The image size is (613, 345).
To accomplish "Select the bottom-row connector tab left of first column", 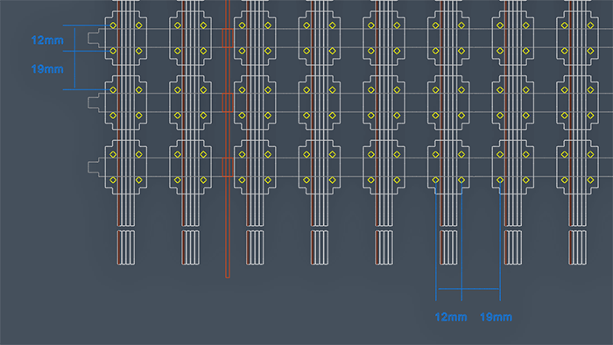I will click(96, 167).
